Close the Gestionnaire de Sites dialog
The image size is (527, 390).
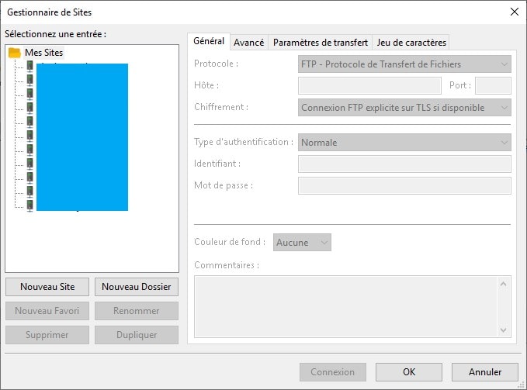(x=515, y=12)
